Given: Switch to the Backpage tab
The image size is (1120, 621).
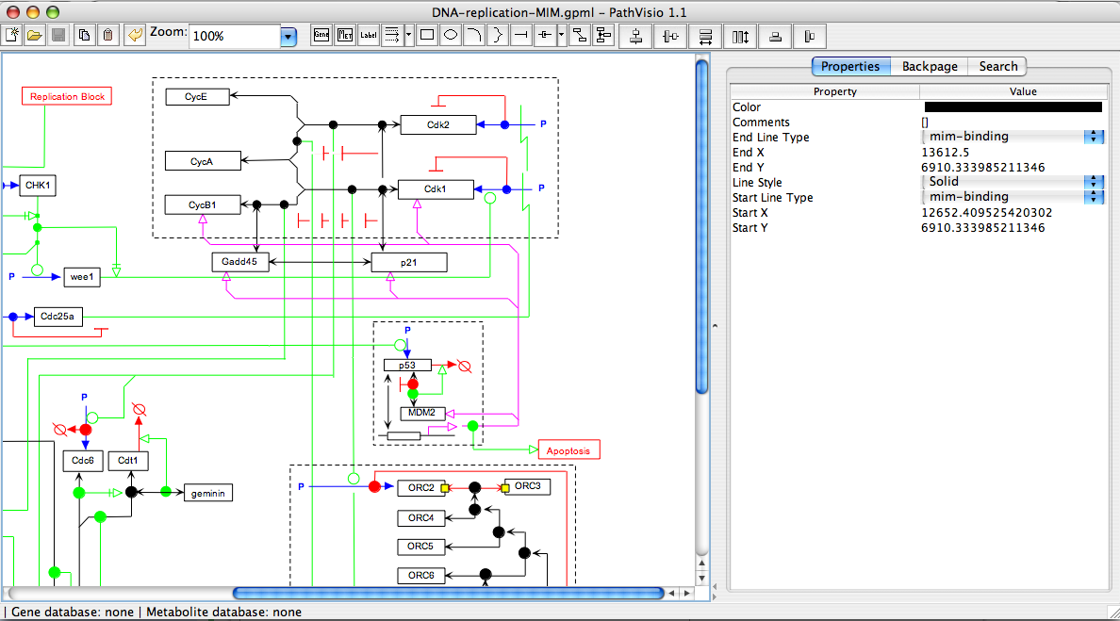Looking at the screenshot, I should coord(929,66).
